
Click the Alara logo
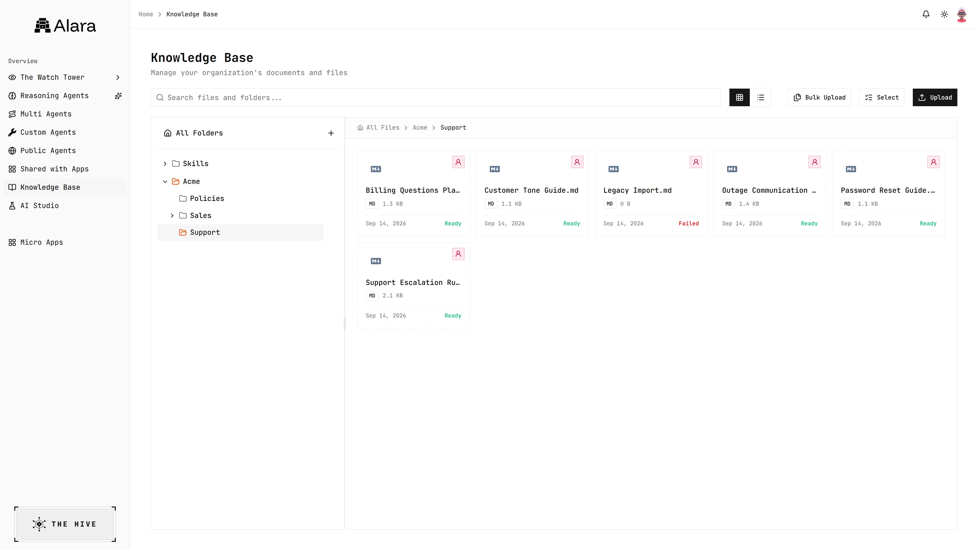click(x=65, y=25)
